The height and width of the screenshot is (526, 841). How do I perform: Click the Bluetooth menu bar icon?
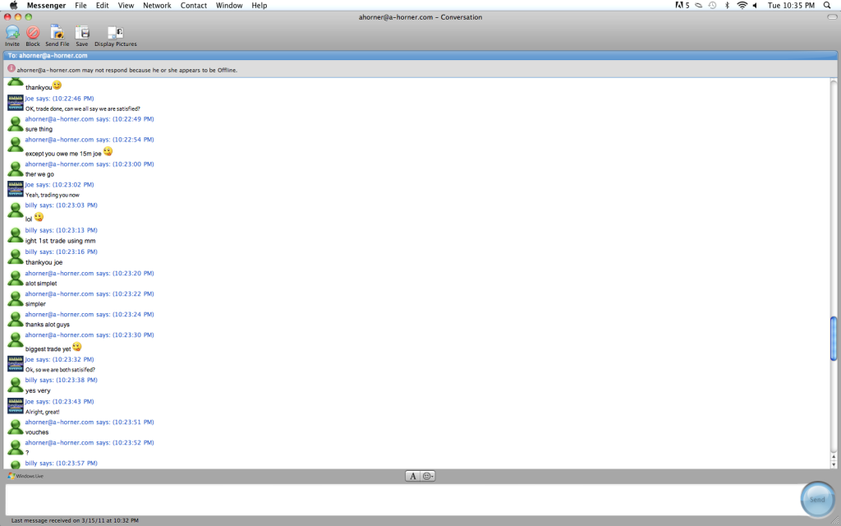tap(728, 6)
